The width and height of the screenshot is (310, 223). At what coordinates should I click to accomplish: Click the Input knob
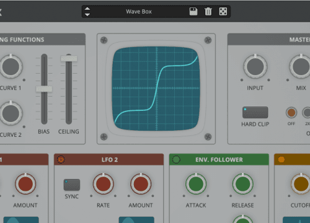tap(255, 67)
